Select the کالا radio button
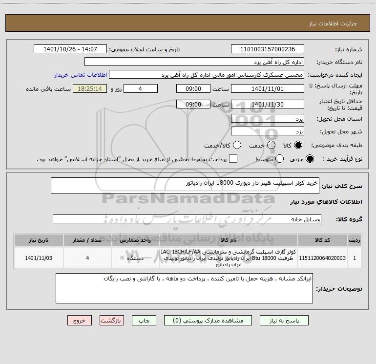The height and width of the screenshot is (364, 376). click(x=298, y=145)
